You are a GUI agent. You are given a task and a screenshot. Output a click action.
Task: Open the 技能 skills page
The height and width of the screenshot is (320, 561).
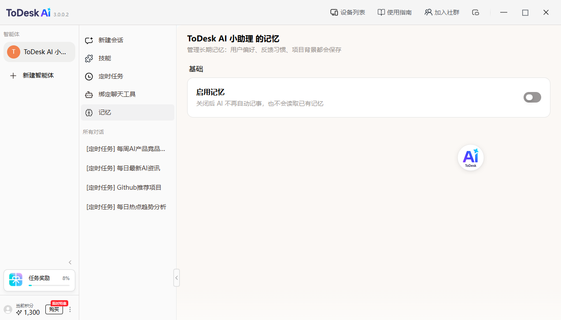pos(128,58)
